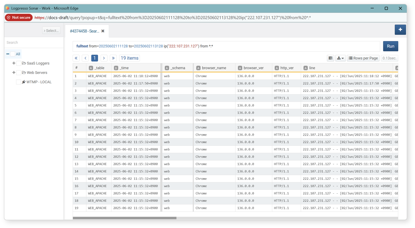Check the All tables checkbox
415x228 pixels.
coord(12,54)
